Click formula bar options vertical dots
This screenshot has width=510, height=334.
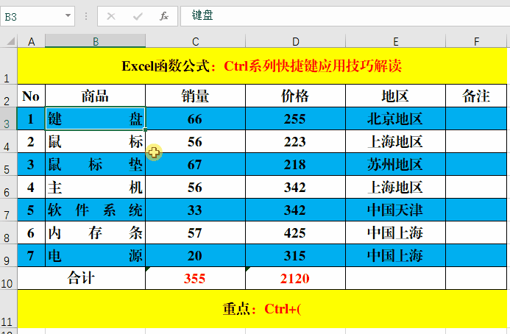[x=86, y=16]
